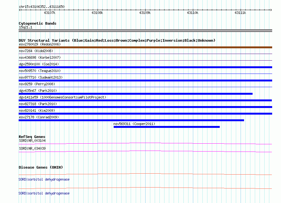Click the dgv1411e59 1000GenomesConsortiumPilotProject label
The image size is (281, 203).
[x=63, y=97]
